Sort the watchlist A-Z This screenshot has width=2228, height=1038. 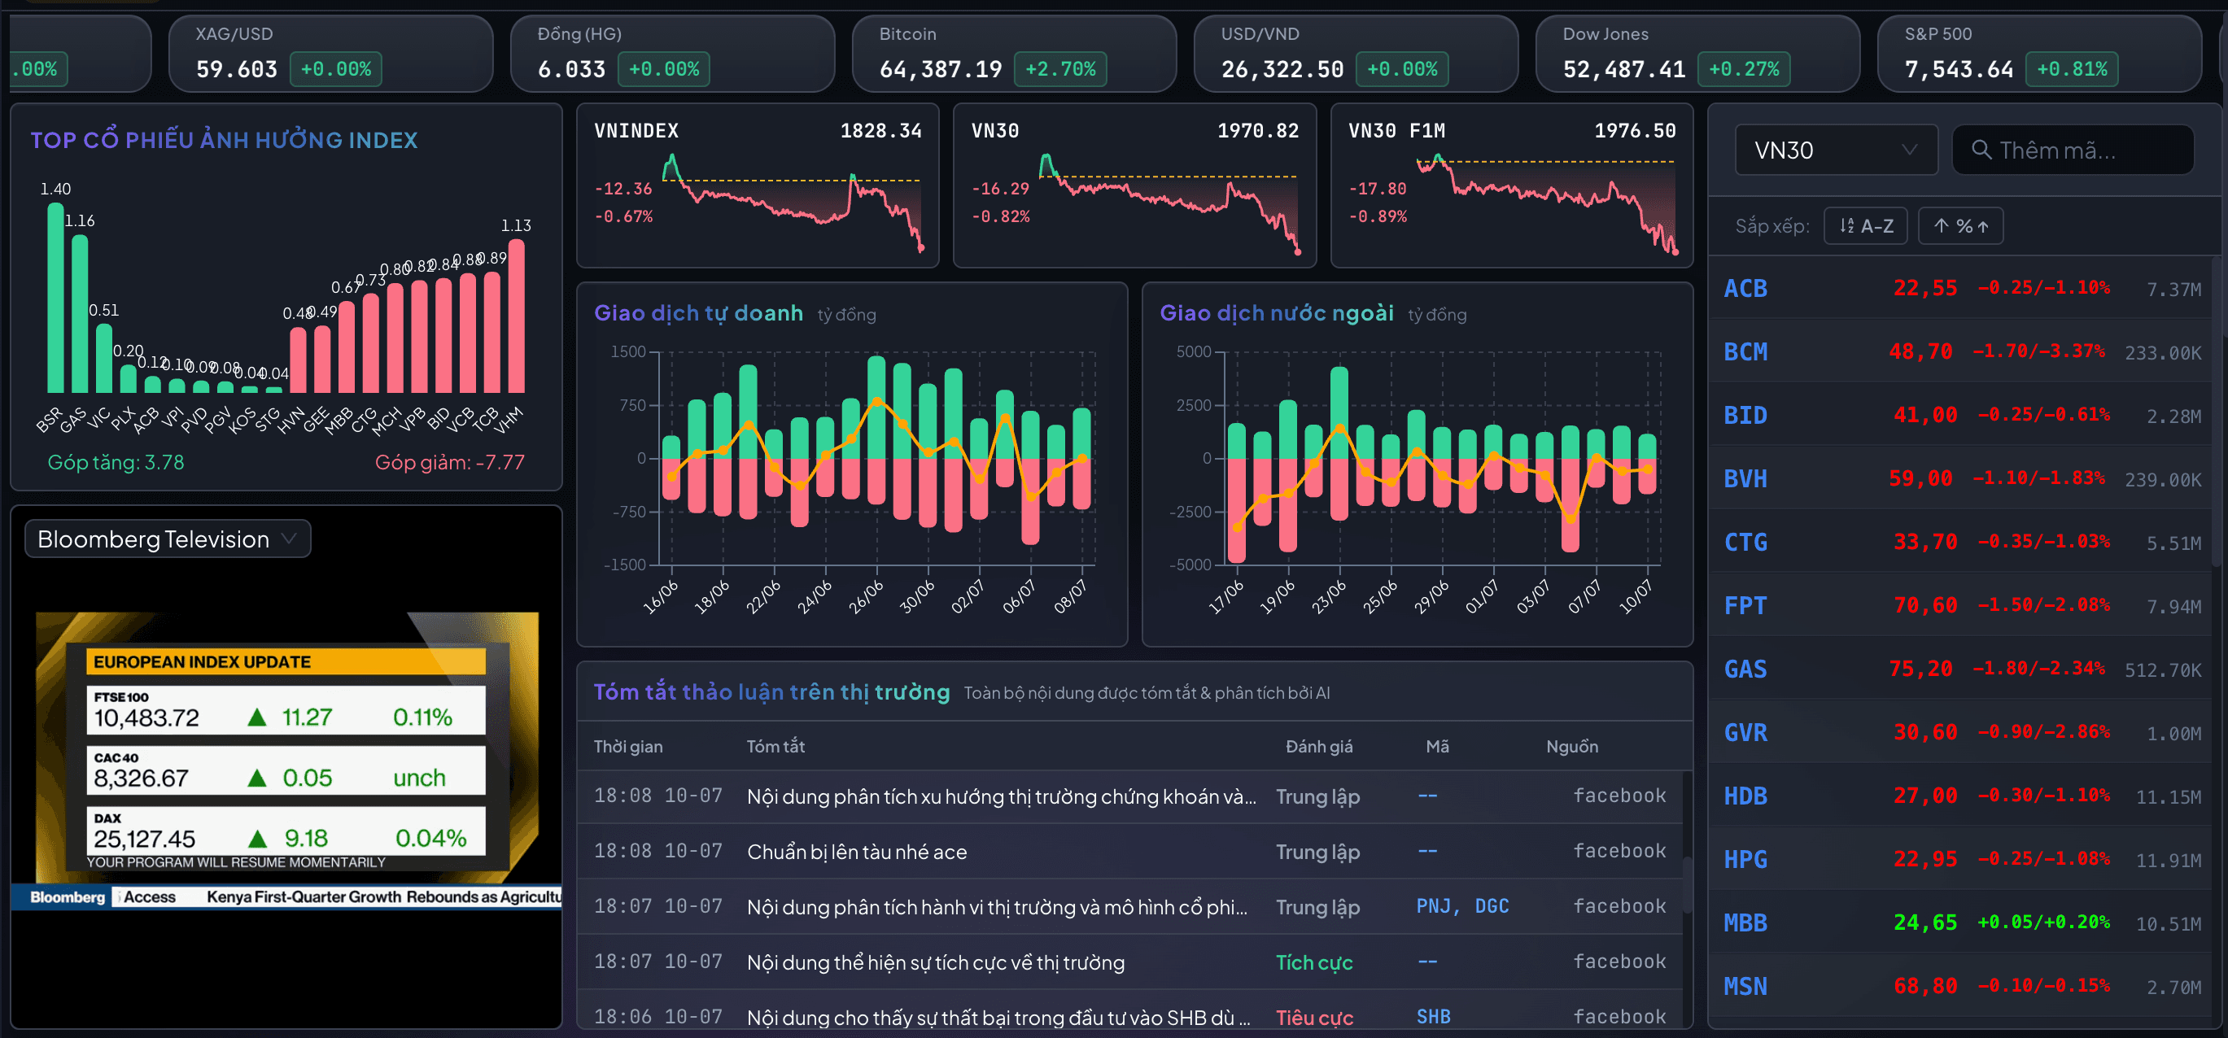point(1866,226)
